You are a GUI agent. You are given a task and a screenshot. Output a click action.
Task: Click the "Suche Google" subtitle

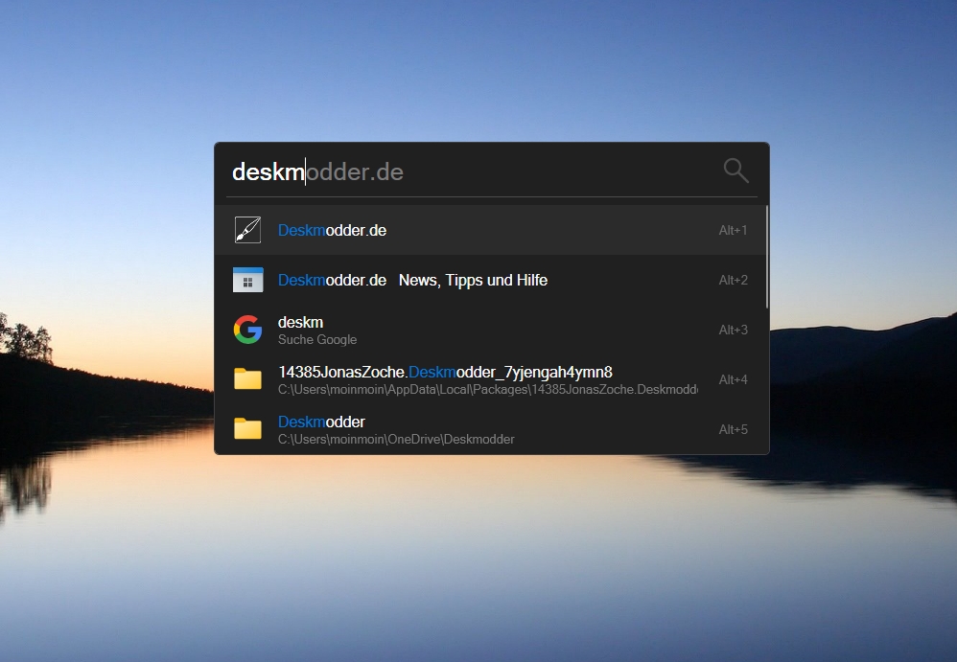point(317,339)
